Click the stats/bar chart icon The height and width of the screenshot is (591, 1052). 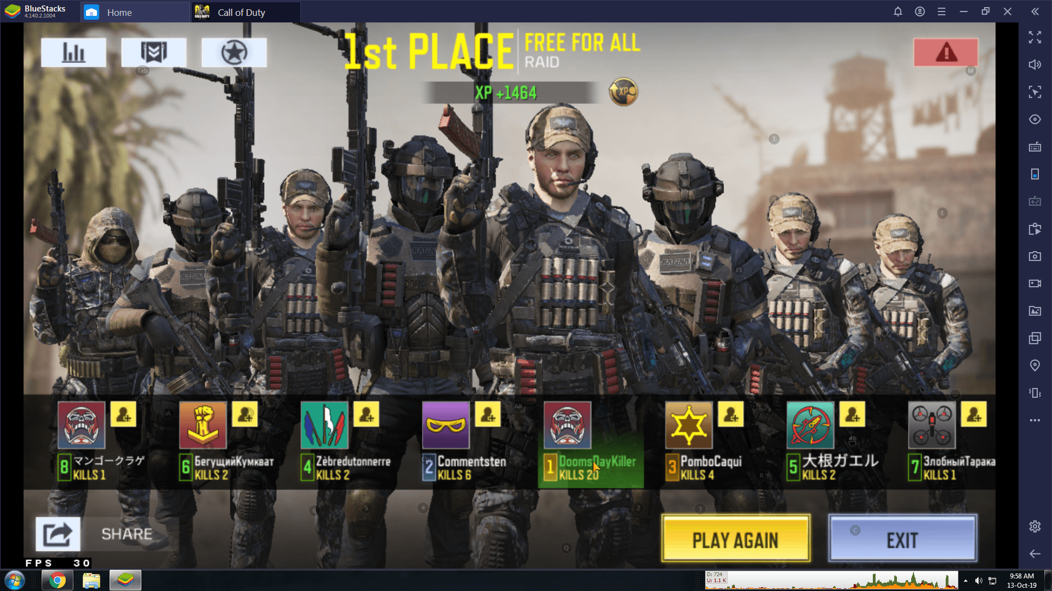click(72, 51)
